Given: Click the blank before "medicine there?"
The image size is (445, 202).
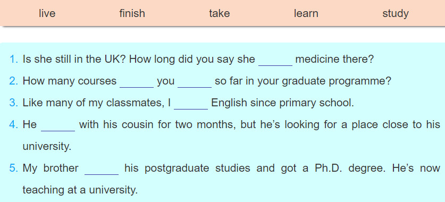Looking at the screenshot, I should (x=275, y=60).
